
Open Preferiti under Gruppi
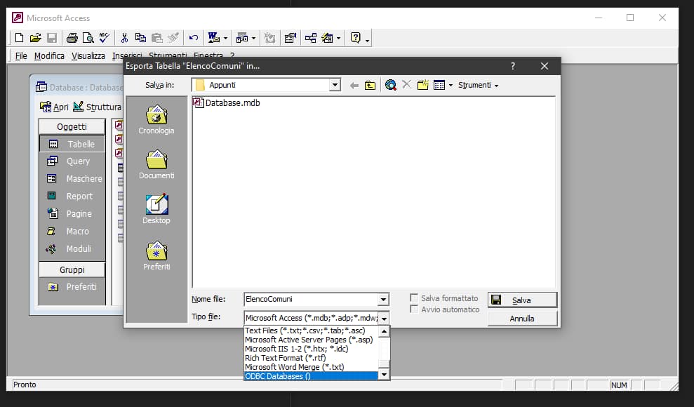(x=72, y=287)
